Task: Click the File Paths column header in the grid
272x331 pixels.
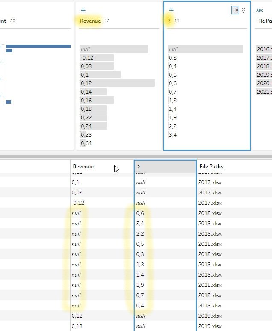Action: [x=234, y=167]
